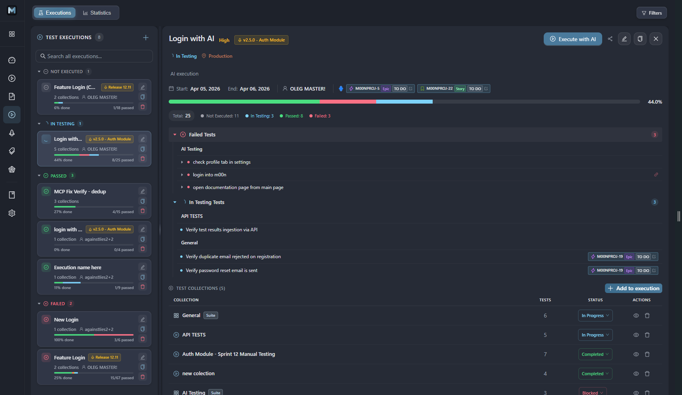
Task: Duplicate Login with AI using header copy icon
Action: pyautogui.click(x=640, y=39)
